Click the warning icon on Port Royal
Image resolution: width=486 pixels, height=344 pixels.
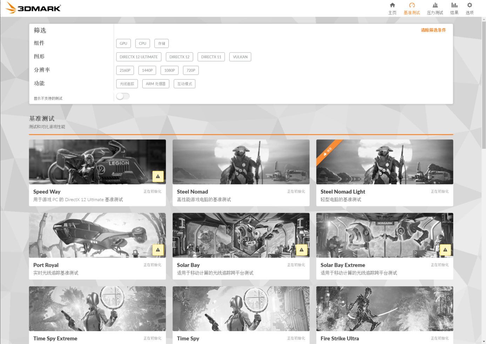tap(158, 250)
